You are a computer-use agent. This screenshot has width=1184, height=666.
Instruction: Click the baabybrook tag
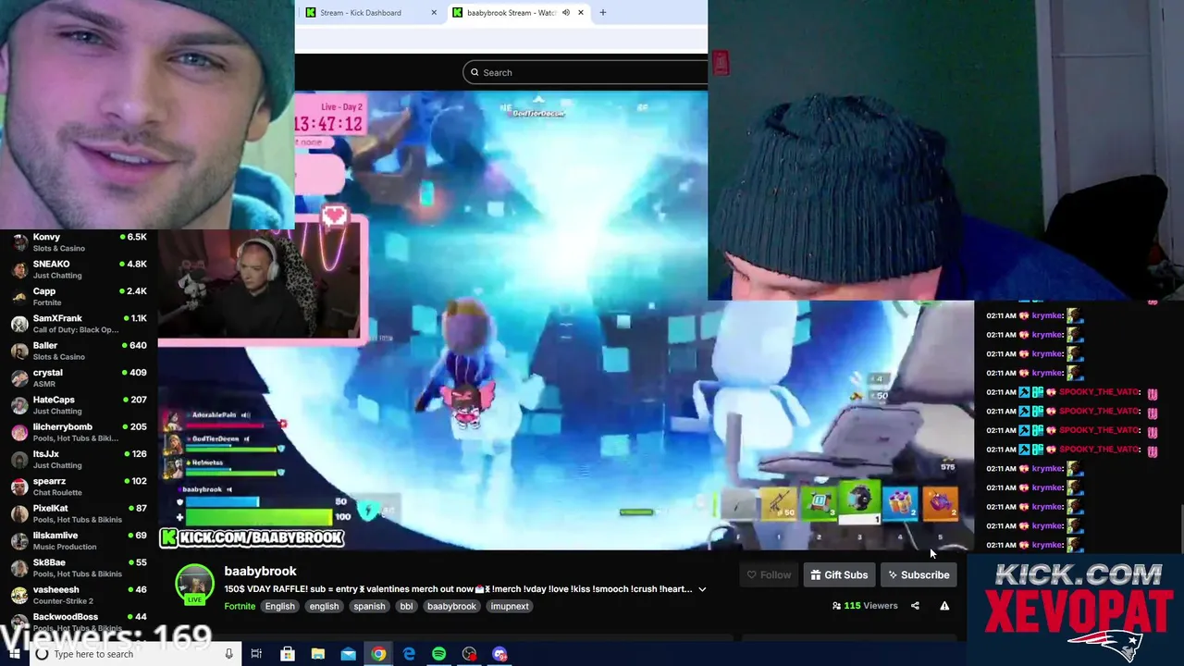[451, 607]
